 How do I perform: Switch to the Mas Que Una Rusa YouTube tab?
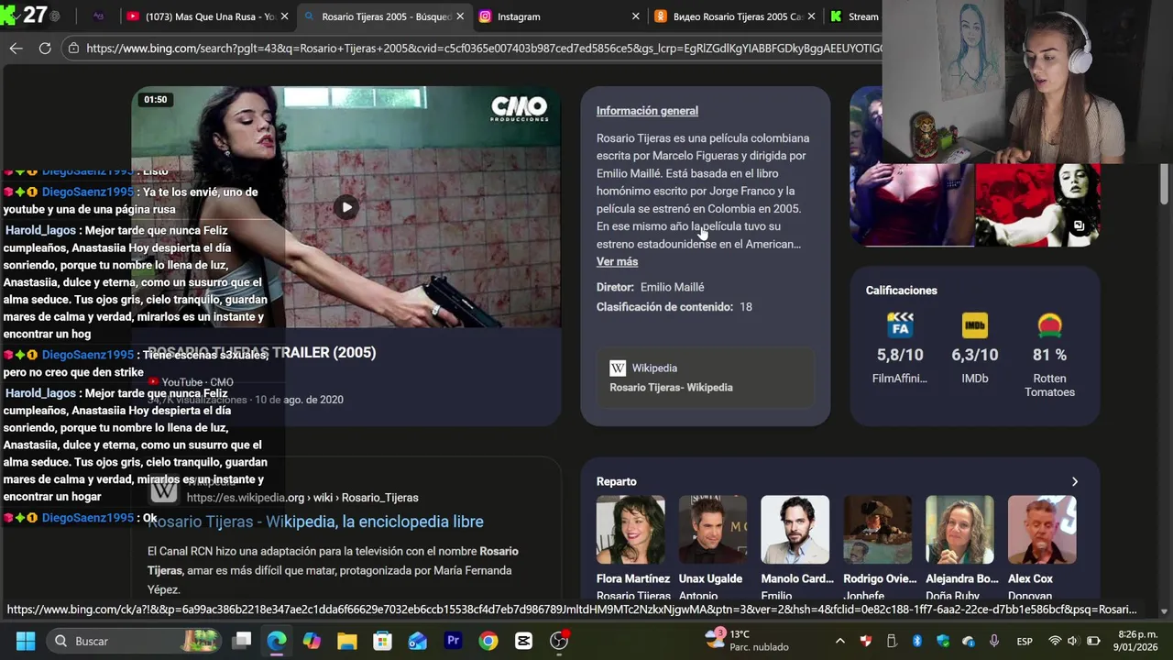(x=211, y=16)
